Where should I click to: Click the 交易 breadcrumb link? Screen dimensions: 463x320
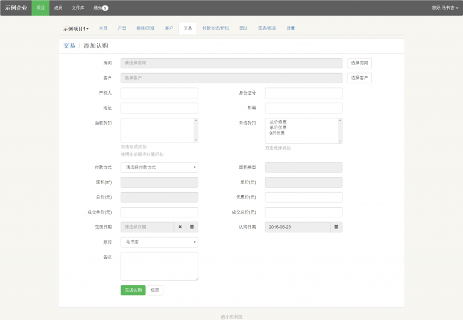69,46
